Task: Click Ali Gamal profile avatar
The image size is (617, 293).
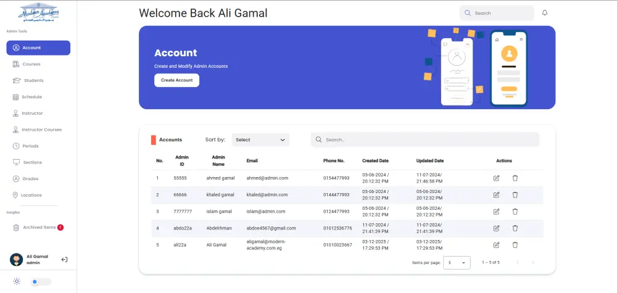Action: pyautogui.click(x=16, y=260)
